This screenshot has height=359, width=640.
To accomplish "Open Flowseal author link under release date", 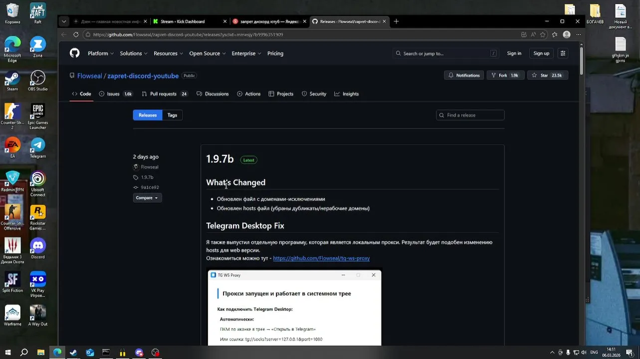I will click(150, 167).
